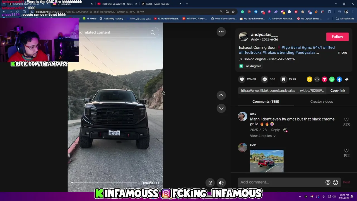The width and height of the screenshot is (357, 201).
Task: Bookmark this page with the star icon
Action: (x=233, y=12)
